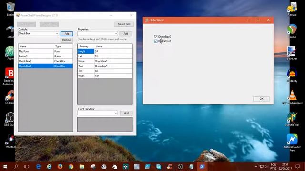Show hidden system tray icons
Screen dimensions: 305x171
(256, 167)
